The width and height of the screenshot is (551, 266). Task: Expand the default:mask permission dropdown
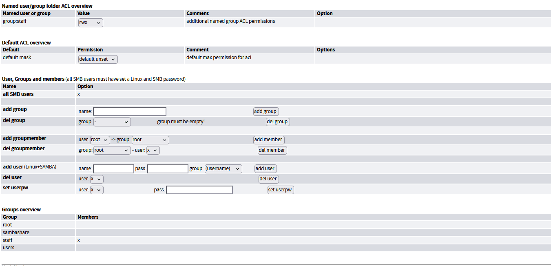(98, 59)
